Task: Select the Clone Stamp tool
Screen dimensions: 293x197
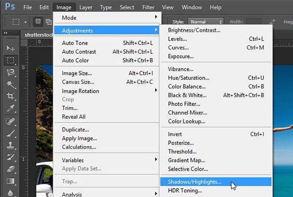Action: click(10, 145)
